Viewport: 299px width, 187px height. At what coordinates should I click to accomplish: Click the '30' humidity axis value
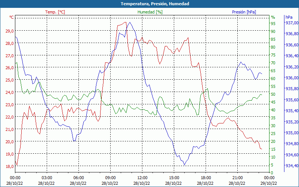(x=273, y=126)
